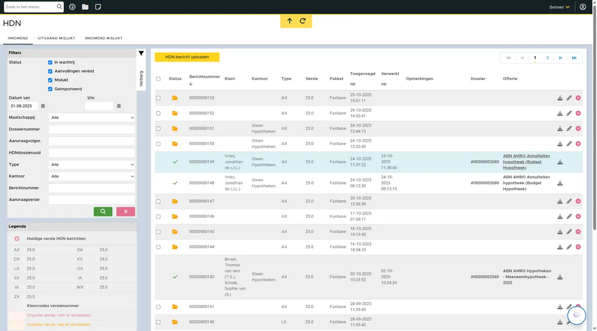The height and width of the screenshot is (331, 597).
Task: Open the folder icon in top bar
Action: 85,7
